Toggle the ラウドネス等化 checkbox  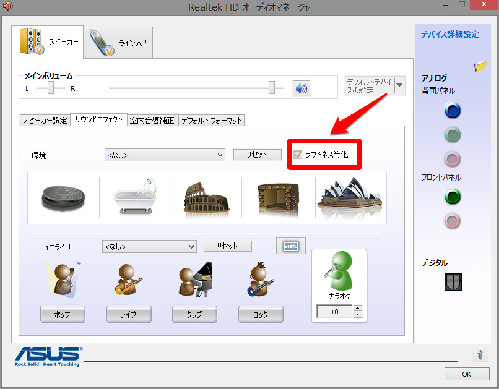click(298, 155)
